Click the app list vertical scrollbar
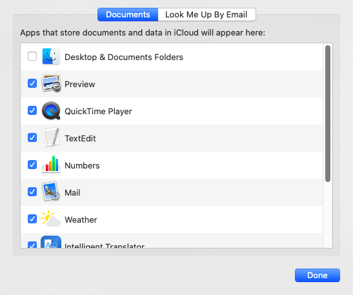The height and width of the screenshot is (295, 353). coord(328,114)
